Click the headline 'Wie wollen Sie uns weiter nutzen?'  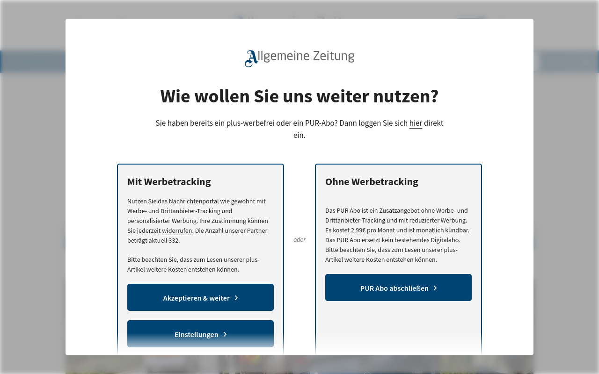tap(299, 96)
